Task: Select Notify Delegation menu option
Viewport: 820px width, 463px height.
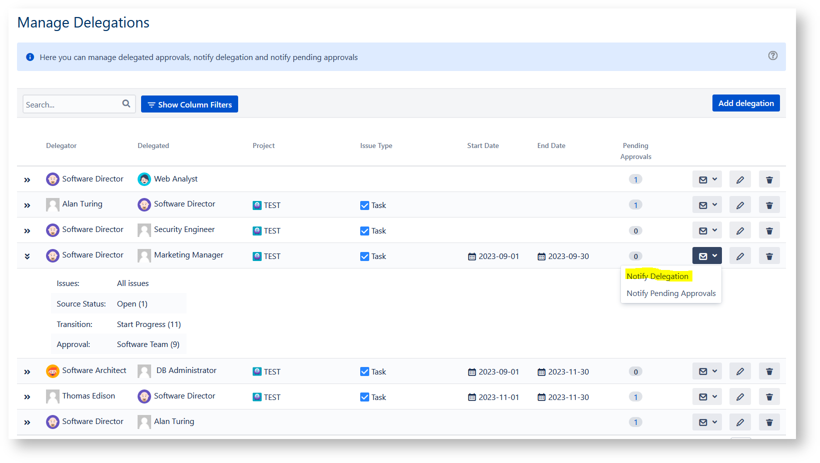Action: 657,276
